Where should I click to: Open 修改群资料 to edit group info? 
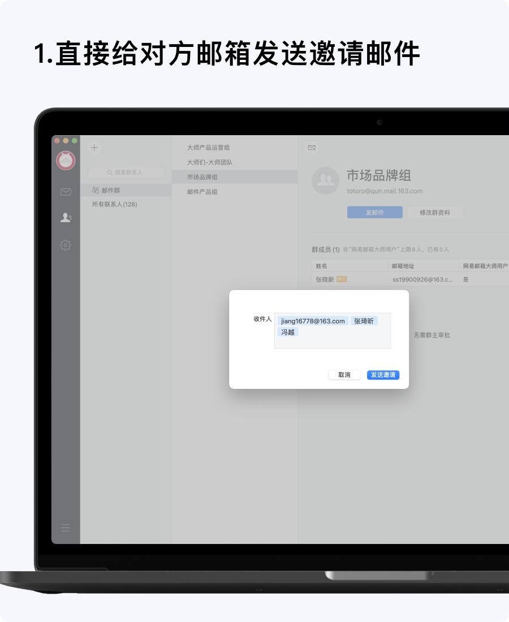pyautogui.click(x=435, y=212)
